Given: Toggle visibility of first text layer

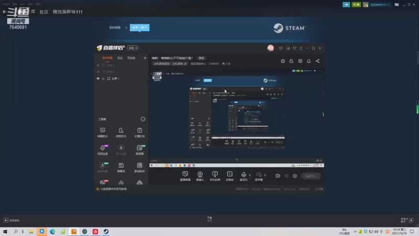Looking at the screenshot, I should [x=98, y=65].
